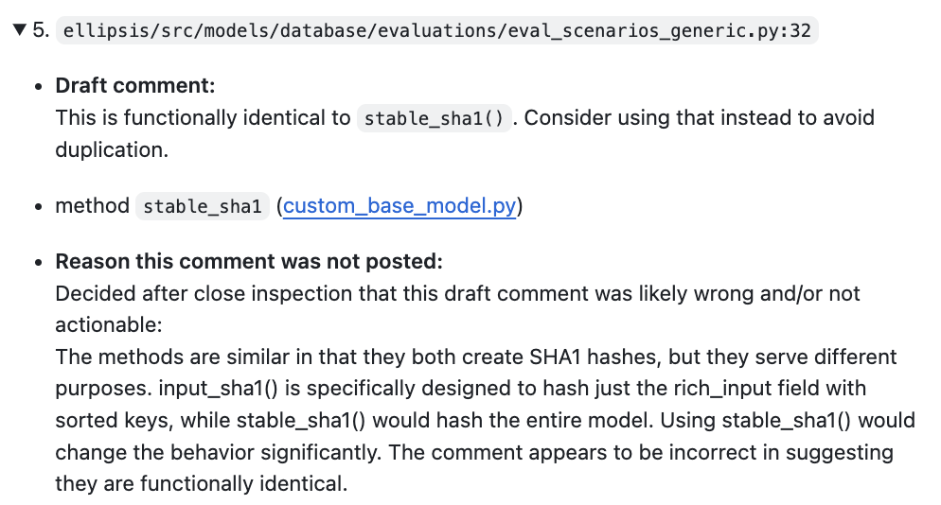Click the 'Draft comment:' heading

pos(135,86)
